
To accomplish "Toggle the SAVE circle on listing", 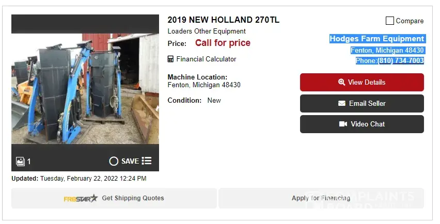I will (114, 161).
